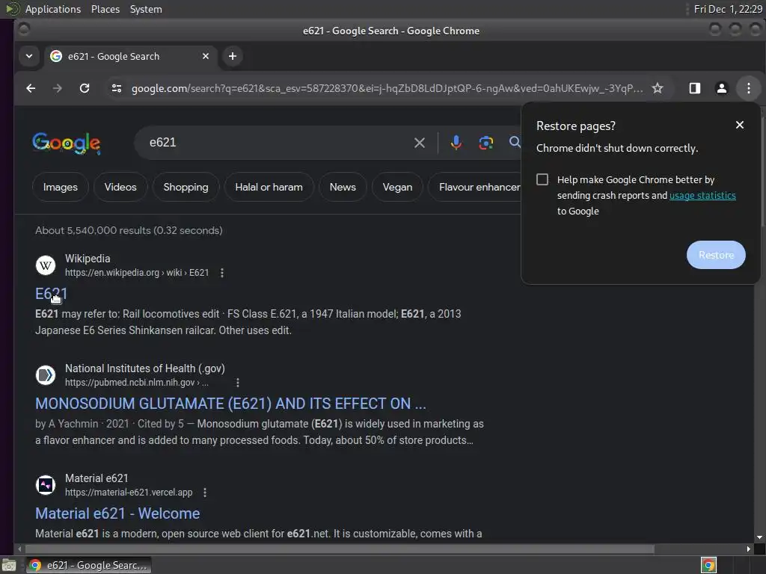
Task: Select the Flavour enhancer chip
Action: pyautogui.click(x=475, y=187)
